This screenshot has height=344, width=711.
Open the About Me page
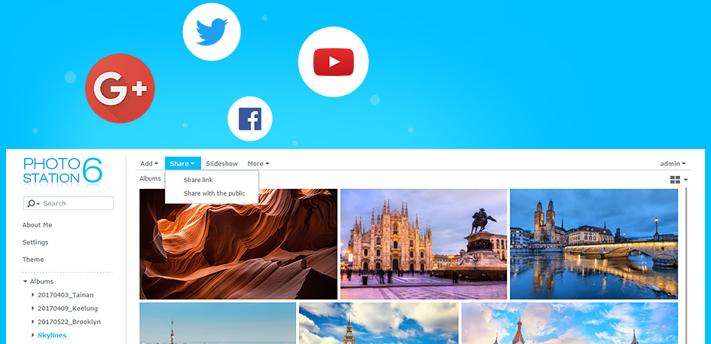tap(37, 225)
